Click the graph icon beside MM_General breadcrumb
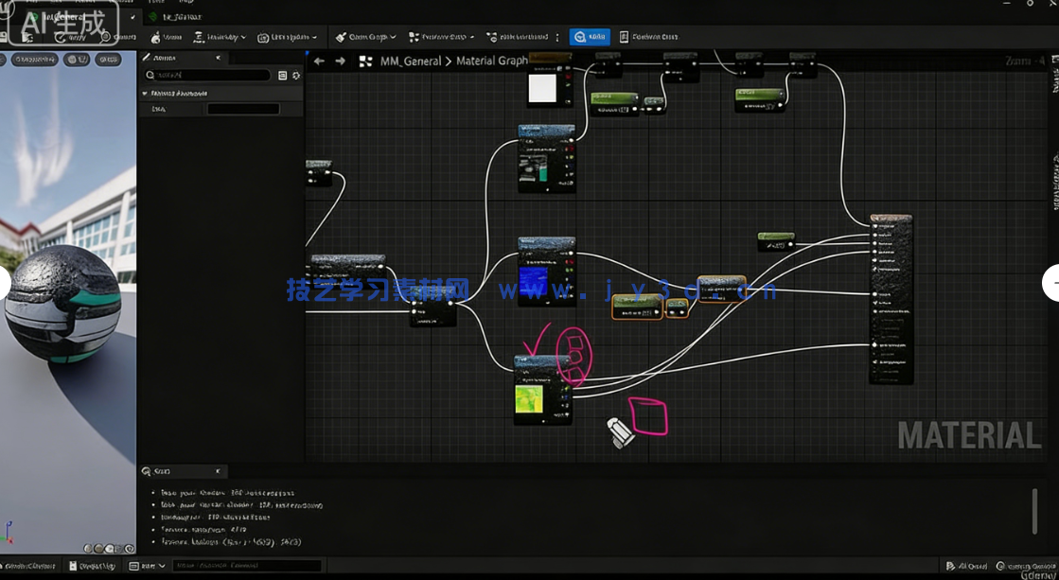This screenshot has height=580, width=1059. coord(365,62)
